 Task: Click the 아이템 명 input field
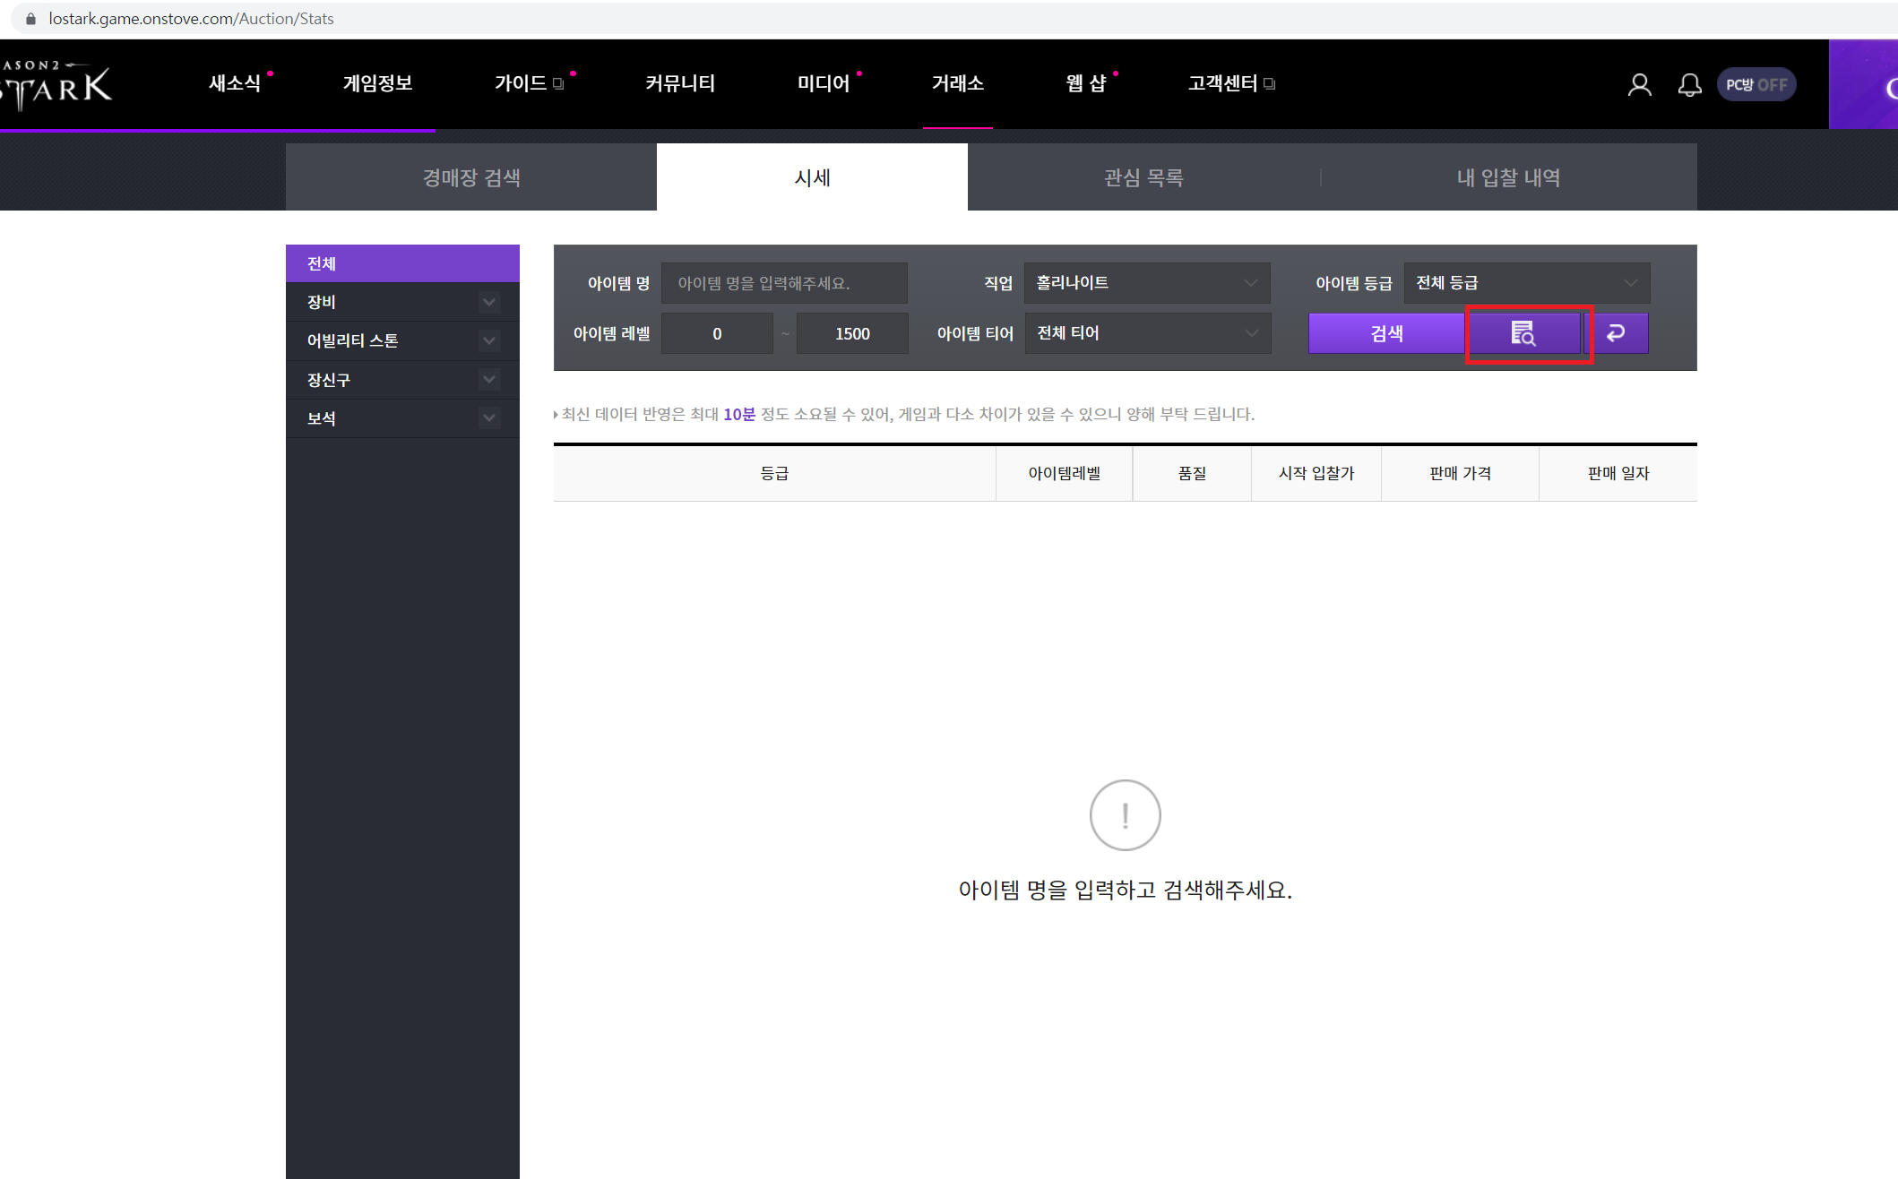[x=783, y=283]
